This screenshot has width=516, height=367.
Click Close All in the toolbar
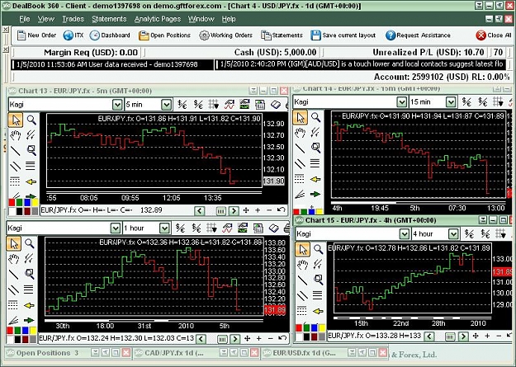tap(493, 35)
